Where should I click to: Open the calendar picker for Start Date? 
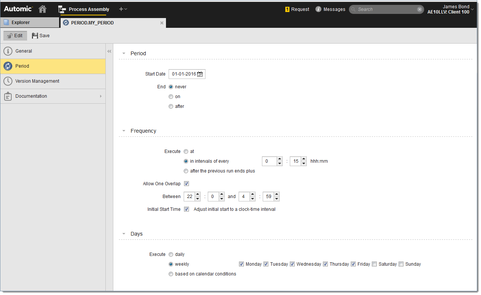pos(200,74)
